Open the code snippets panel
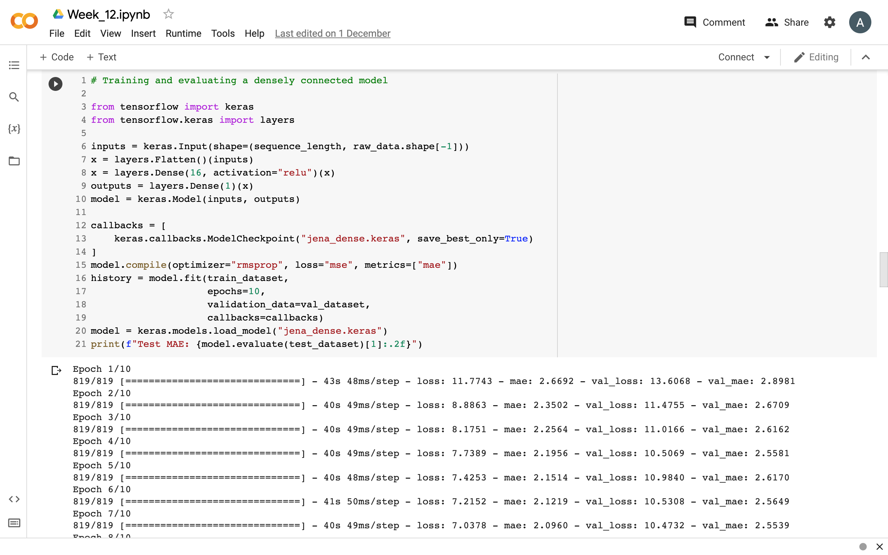 (14, 498)
